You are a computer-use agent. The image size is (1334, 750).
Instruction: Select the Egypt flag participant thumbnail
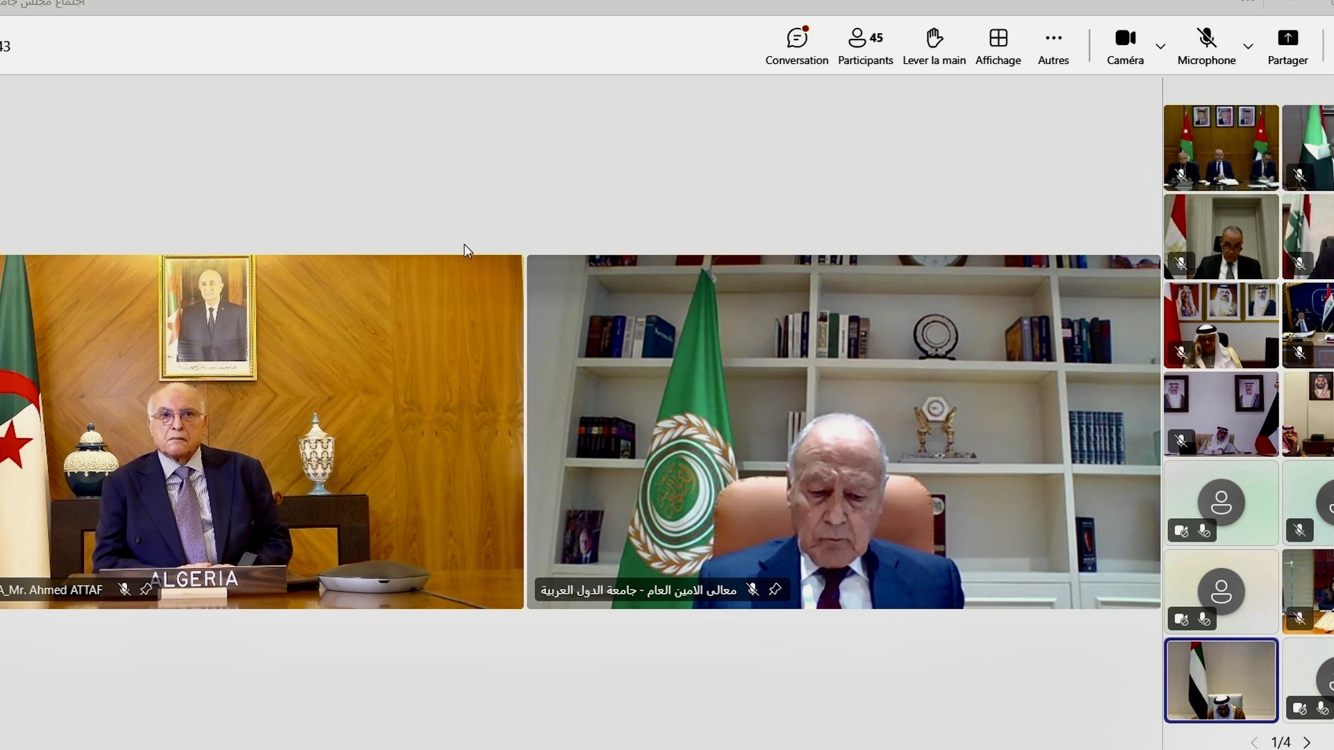click(x=1221, y=236)
